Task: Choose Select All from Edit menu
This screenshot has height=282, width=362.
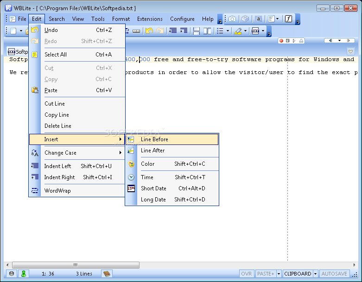Action: (x=77, y=55)
